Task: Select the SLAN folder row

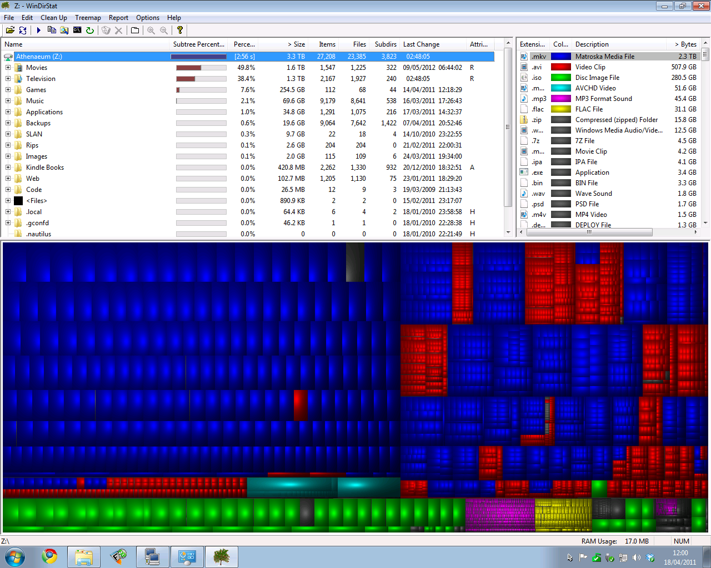Action: (248, 134)
